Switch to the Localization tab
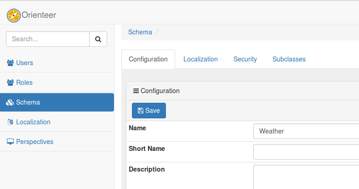359x189 pixels. pyautogui.click(x=200, y=59)
